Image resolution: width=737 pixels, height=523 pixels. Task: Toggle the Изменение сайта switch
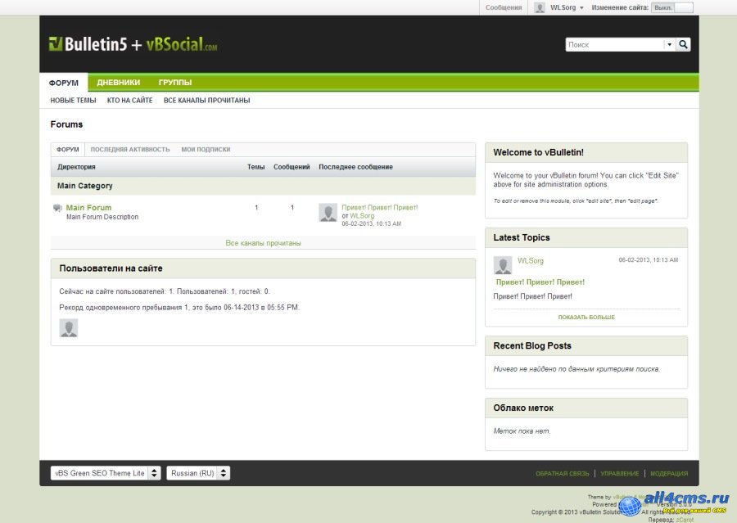[671, 7]
